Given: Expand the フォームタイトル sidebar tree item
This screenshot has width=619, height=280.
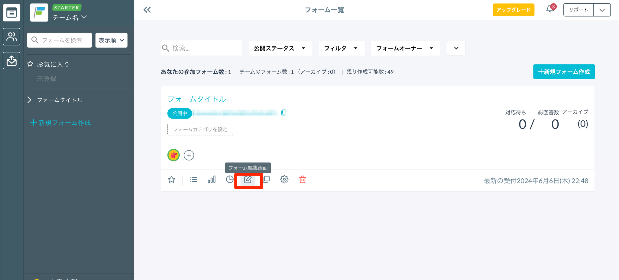Looking at the screenshot, I should (x=29, y=100).
